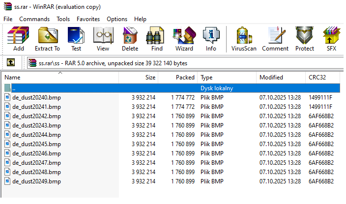Sort by Size column header
The height and width of the screenshot is (204, 346).
pos(139,77)
